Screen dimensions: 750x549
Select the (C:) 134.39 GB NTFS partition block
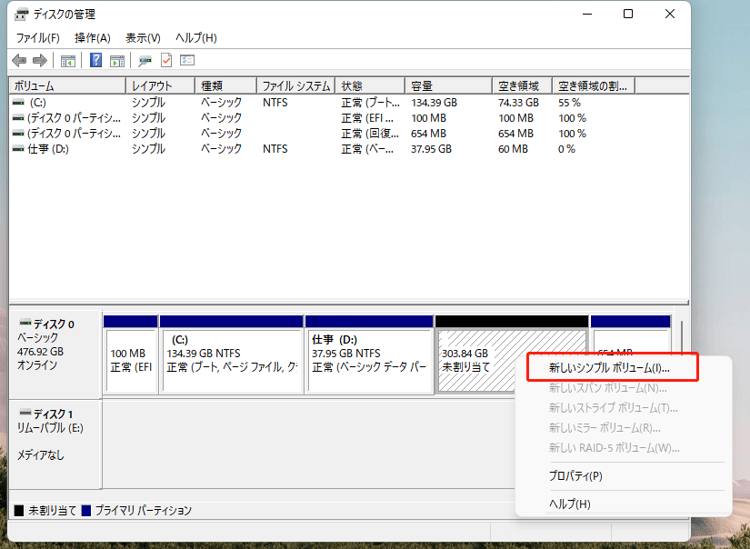click(x=231, y=359)
